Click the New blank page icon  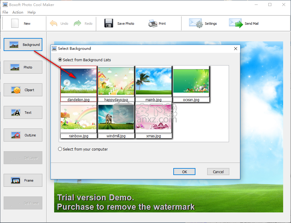click(x=15, y=23)
